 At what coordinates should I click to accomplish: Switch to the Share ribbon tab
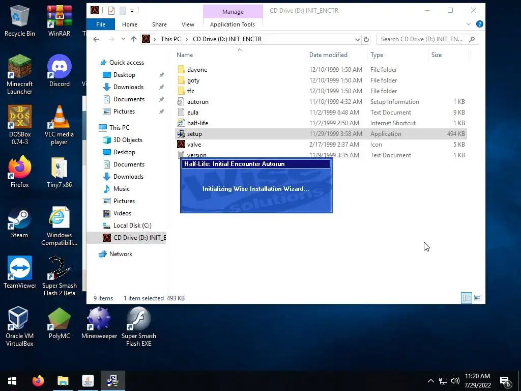pyautogui.click(x=159, y=24)
